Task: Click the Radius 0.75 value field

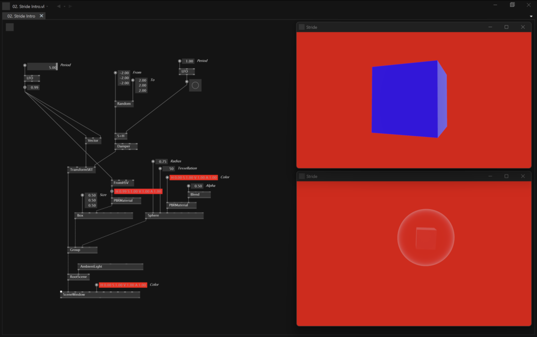Action: click(162, 161)
